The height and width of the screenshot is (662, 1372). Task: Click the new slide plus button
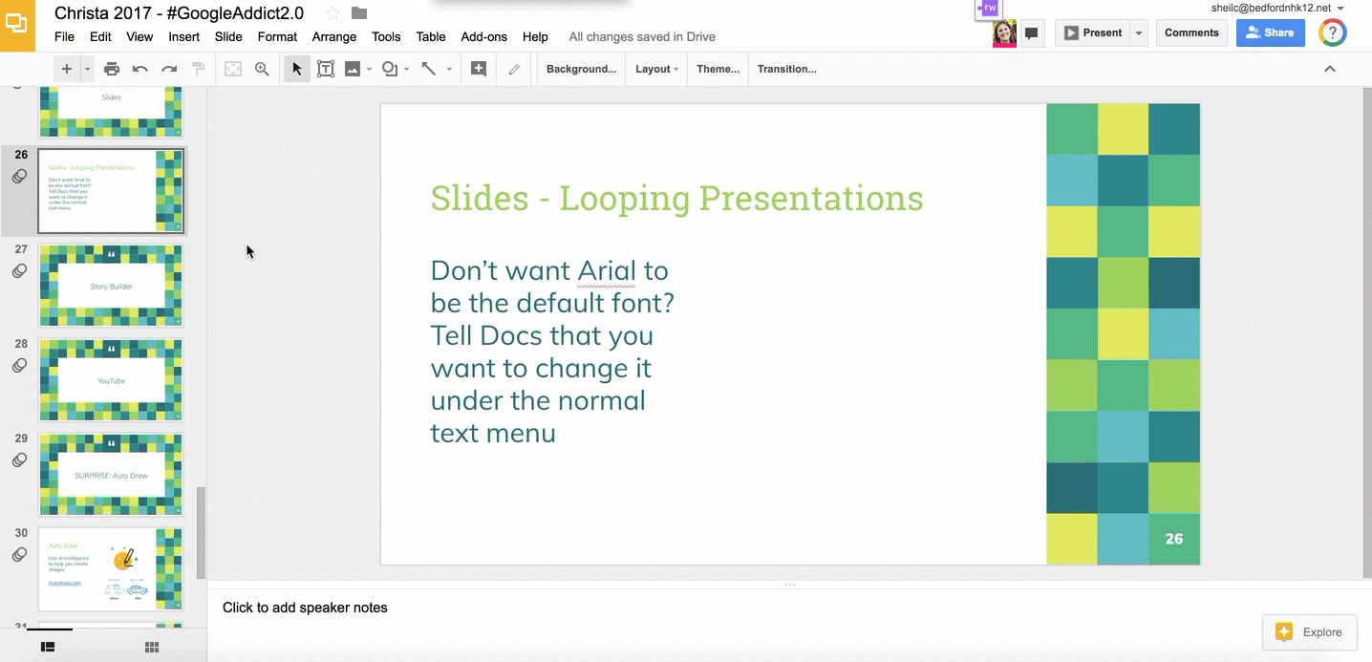coord(67,69)
